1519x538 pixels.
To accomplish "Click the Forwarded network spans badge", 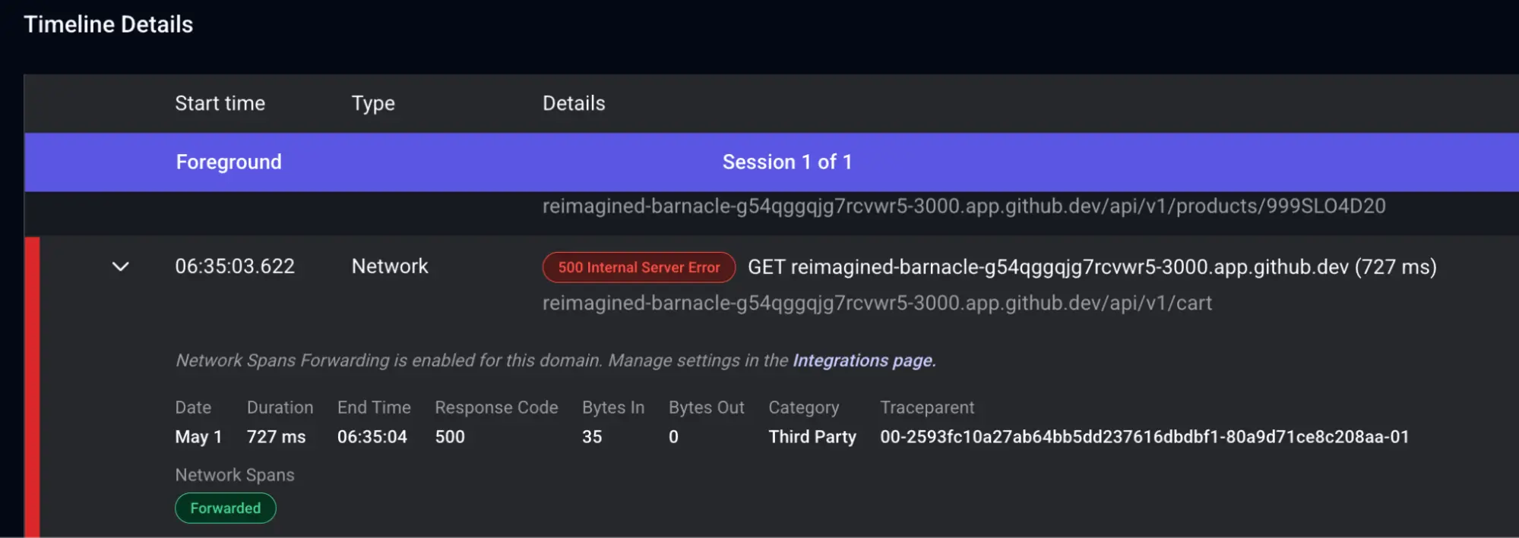I will click(x=225, y=508).
